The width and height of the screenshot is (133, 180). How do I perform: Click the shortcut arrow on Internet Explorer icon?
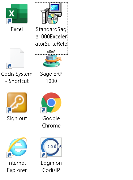tap(9, 155)
